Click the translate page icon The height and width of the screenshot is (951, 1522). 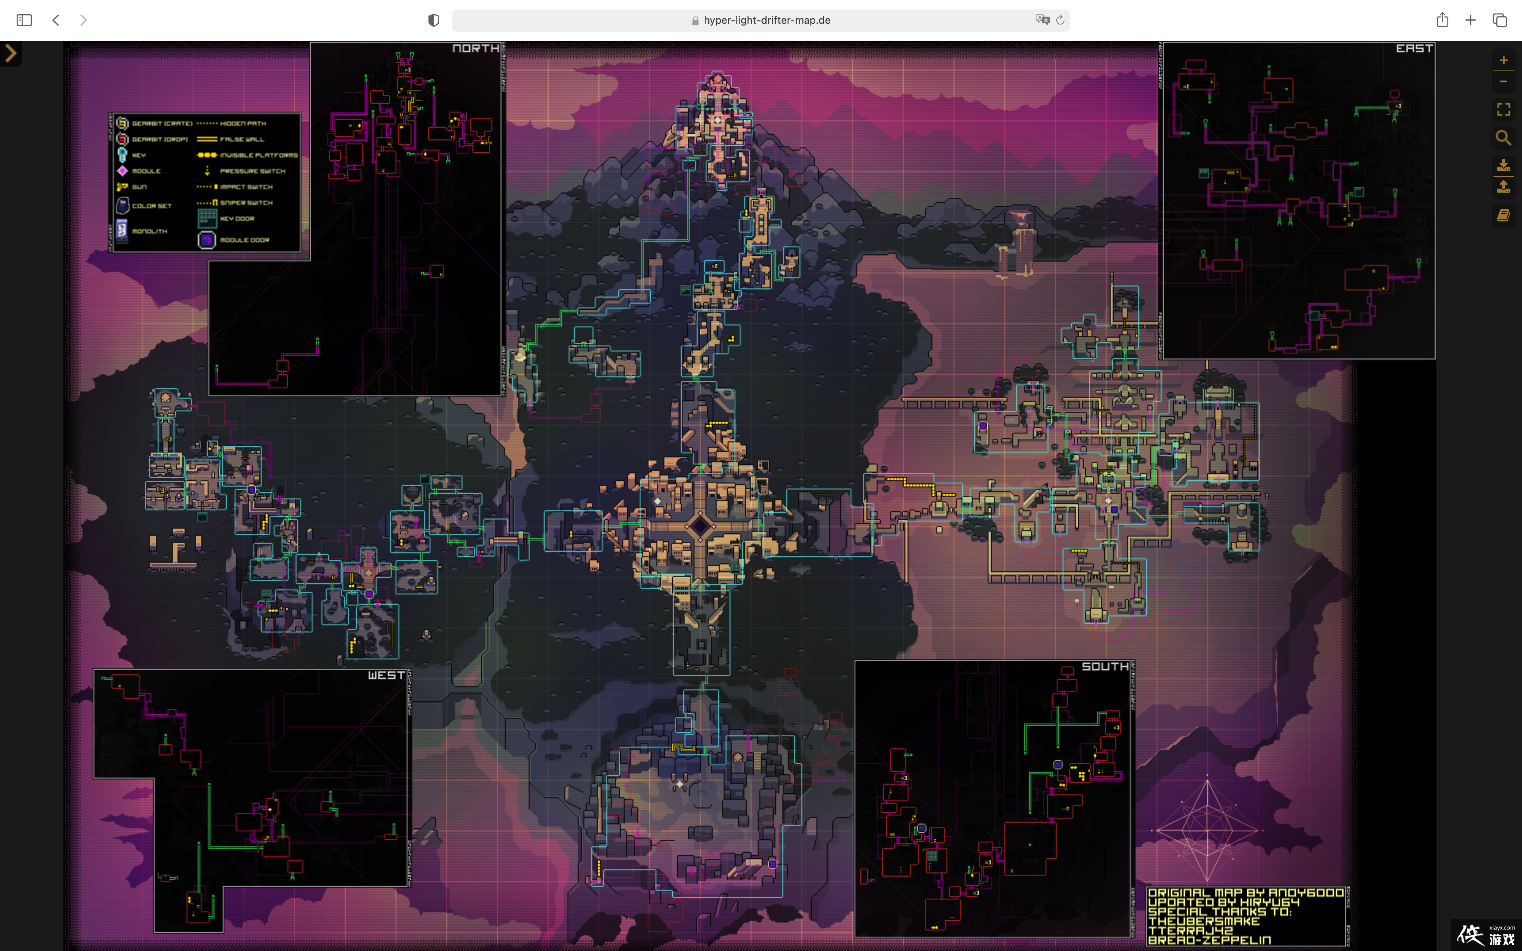(1042, 19)
